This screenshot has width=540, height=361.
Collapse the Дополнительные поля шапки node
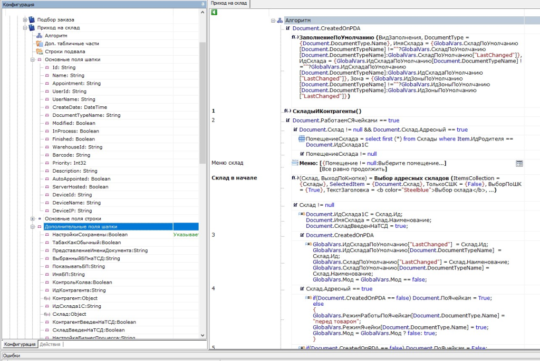tap(33, 227)
